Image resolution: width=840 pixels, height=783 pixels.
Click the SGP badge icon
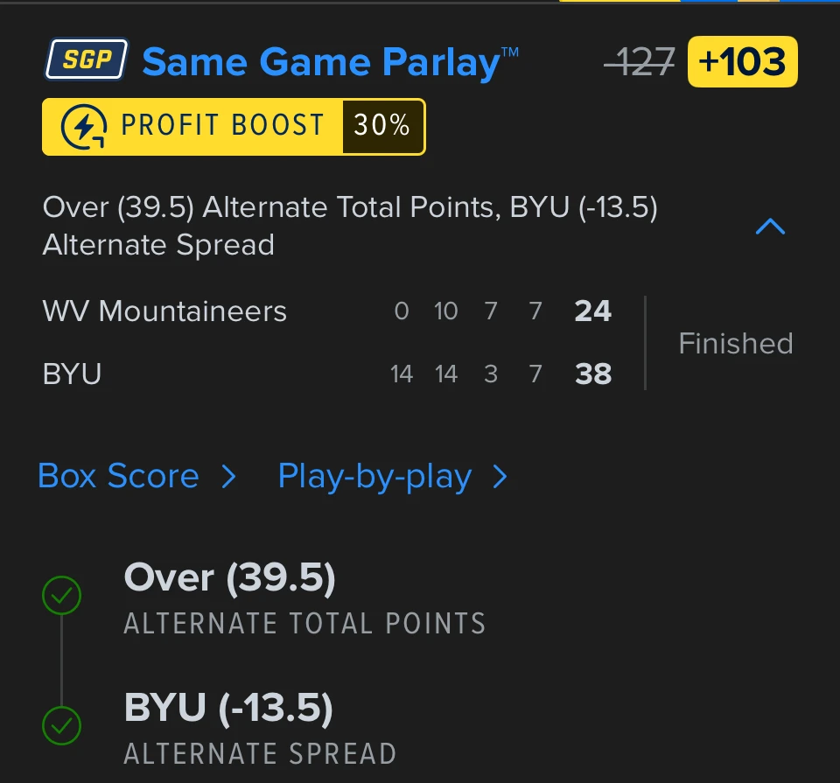click(86, 59)
